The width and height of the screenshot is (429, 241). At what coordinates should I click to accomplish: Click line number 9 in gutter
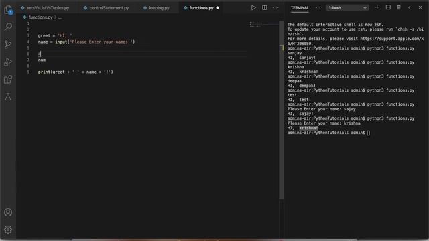click(28, 72)
